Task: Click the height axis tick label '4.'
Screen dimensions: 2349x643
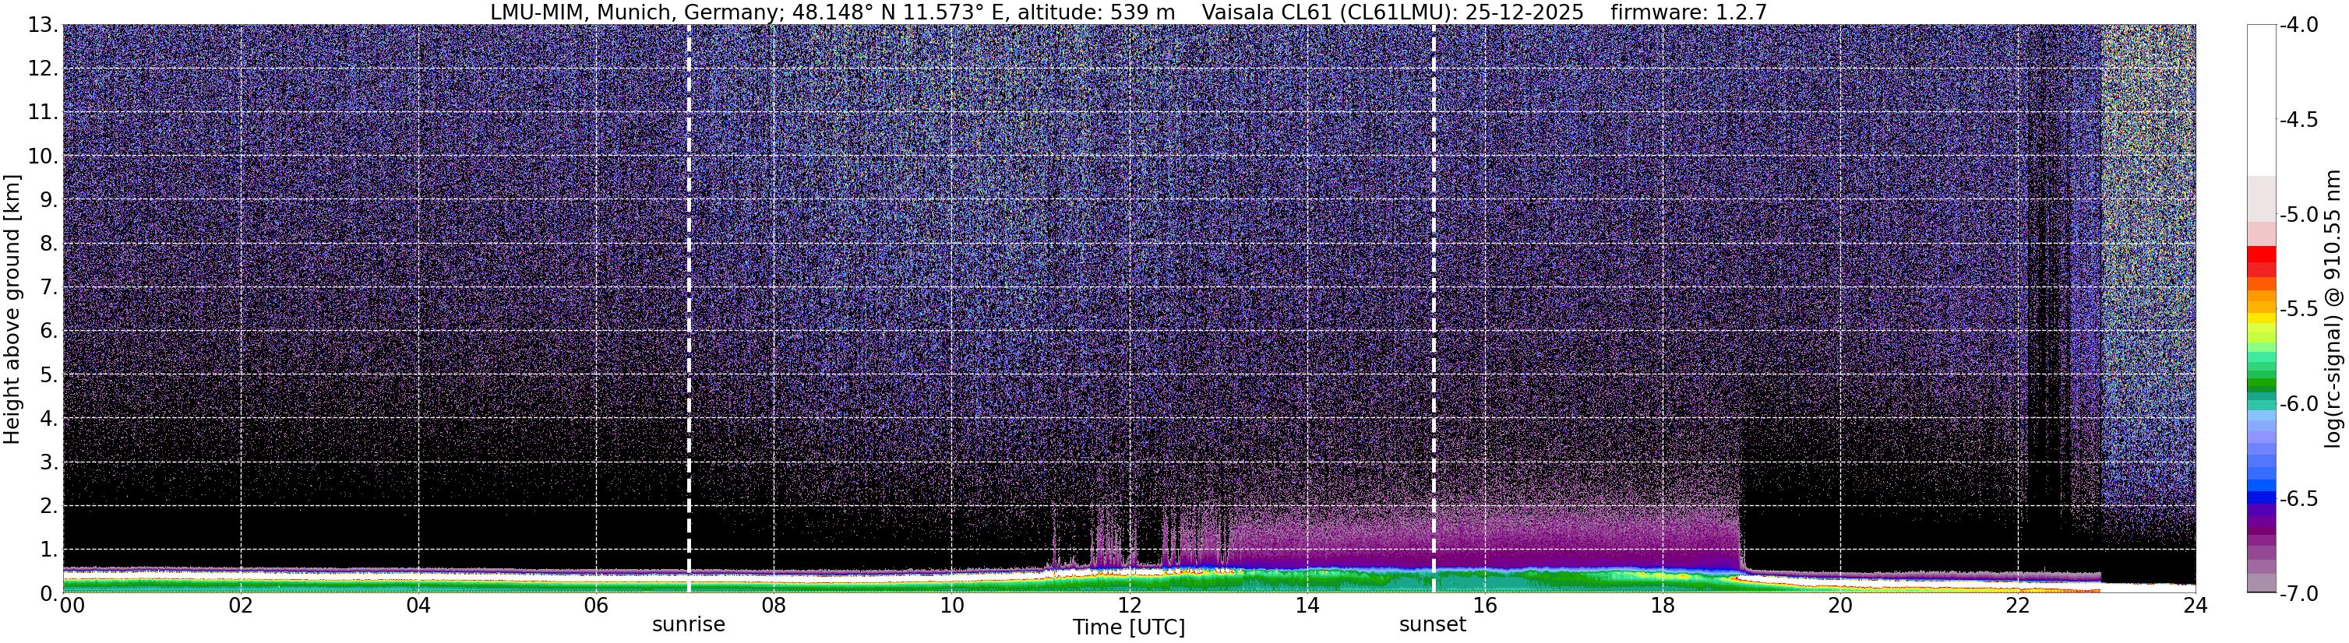Action: pyautogui.click(x=48, y=419)
